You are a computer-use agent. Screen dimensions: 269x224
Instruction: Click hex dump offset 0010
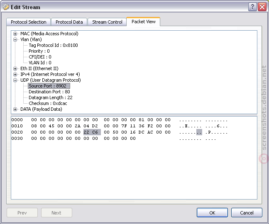point(17,126)
